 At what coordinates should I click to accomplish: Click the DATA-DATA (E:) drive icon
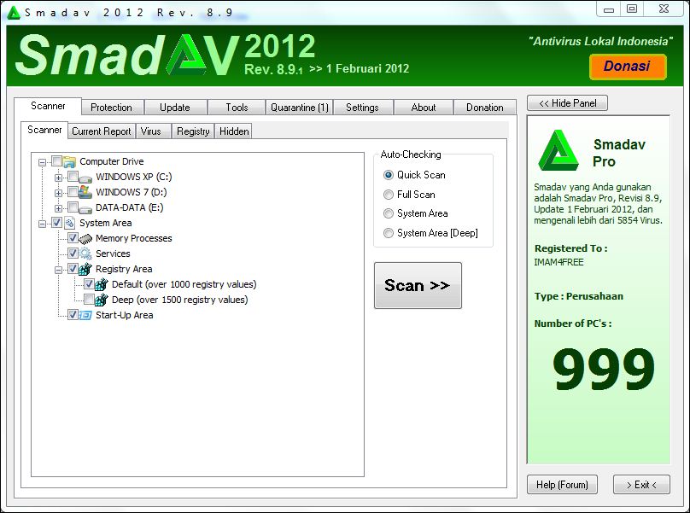85,208
